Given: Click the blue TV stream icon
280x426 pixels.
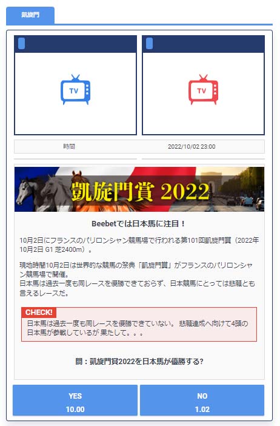Looking at the screenshot, I should [x=75, y=89].
